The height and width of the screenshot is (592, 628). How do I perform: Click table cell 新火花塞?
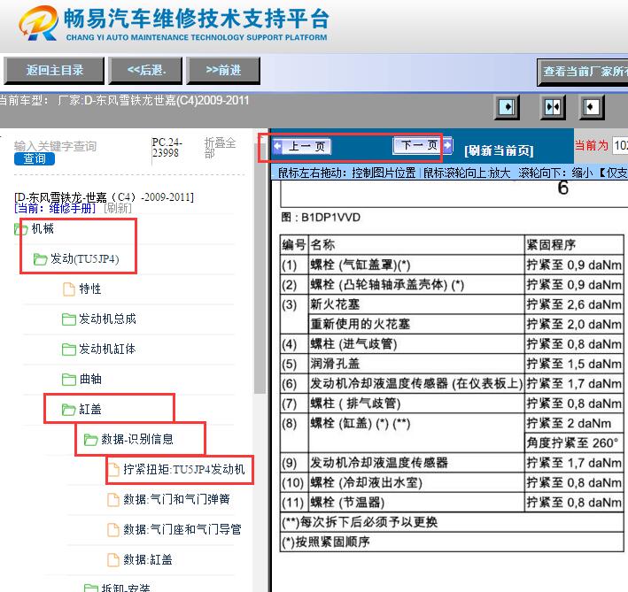[416, 304]
